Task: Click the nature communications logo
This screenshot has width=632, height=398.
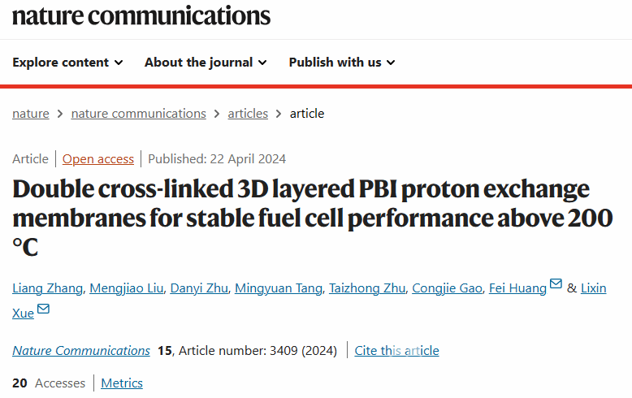Action: 141,16
